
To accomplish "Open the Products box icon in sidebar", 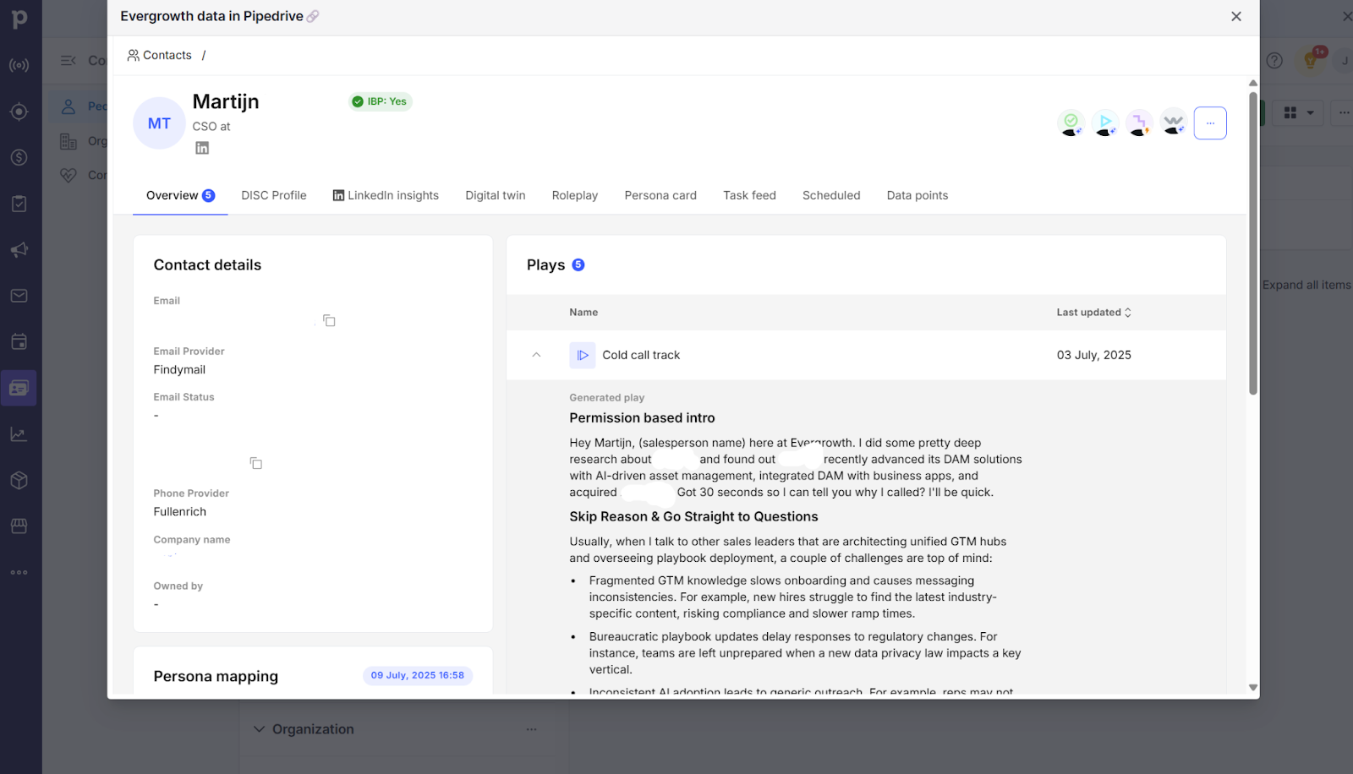I will click(19, 480).
